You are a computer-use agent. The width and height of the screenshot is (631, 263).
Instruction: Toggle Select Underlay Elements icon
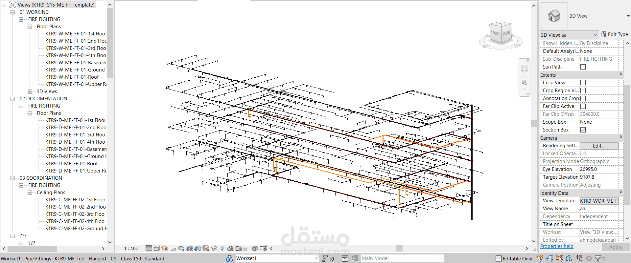click(x=549, y=258)
